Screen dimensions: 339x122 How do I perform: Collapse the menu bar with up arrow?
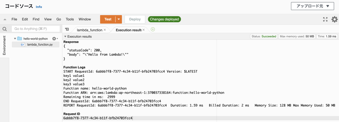tap(5, 19)
